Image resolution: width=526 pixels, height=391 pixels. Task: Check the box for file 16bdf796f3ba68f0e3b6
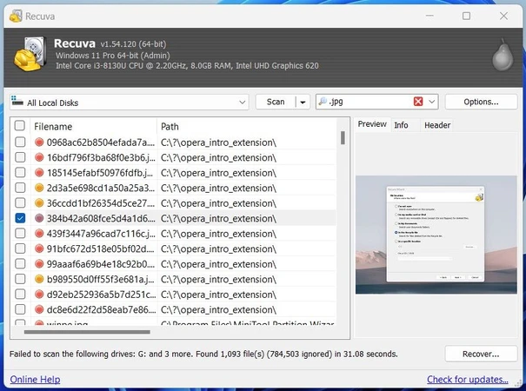point(20,157)
